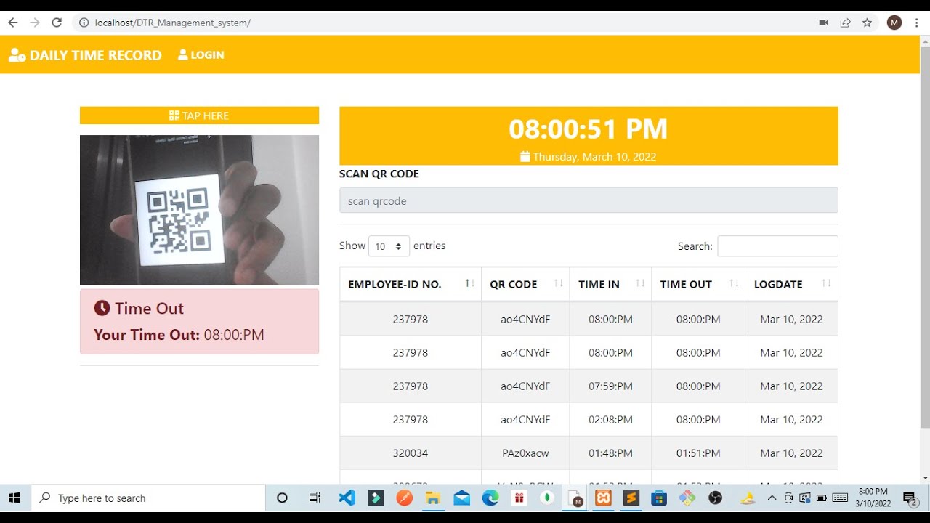Click the browser forward arrow
This screenshot has height=523, width=930.
[x=34, y=23]
